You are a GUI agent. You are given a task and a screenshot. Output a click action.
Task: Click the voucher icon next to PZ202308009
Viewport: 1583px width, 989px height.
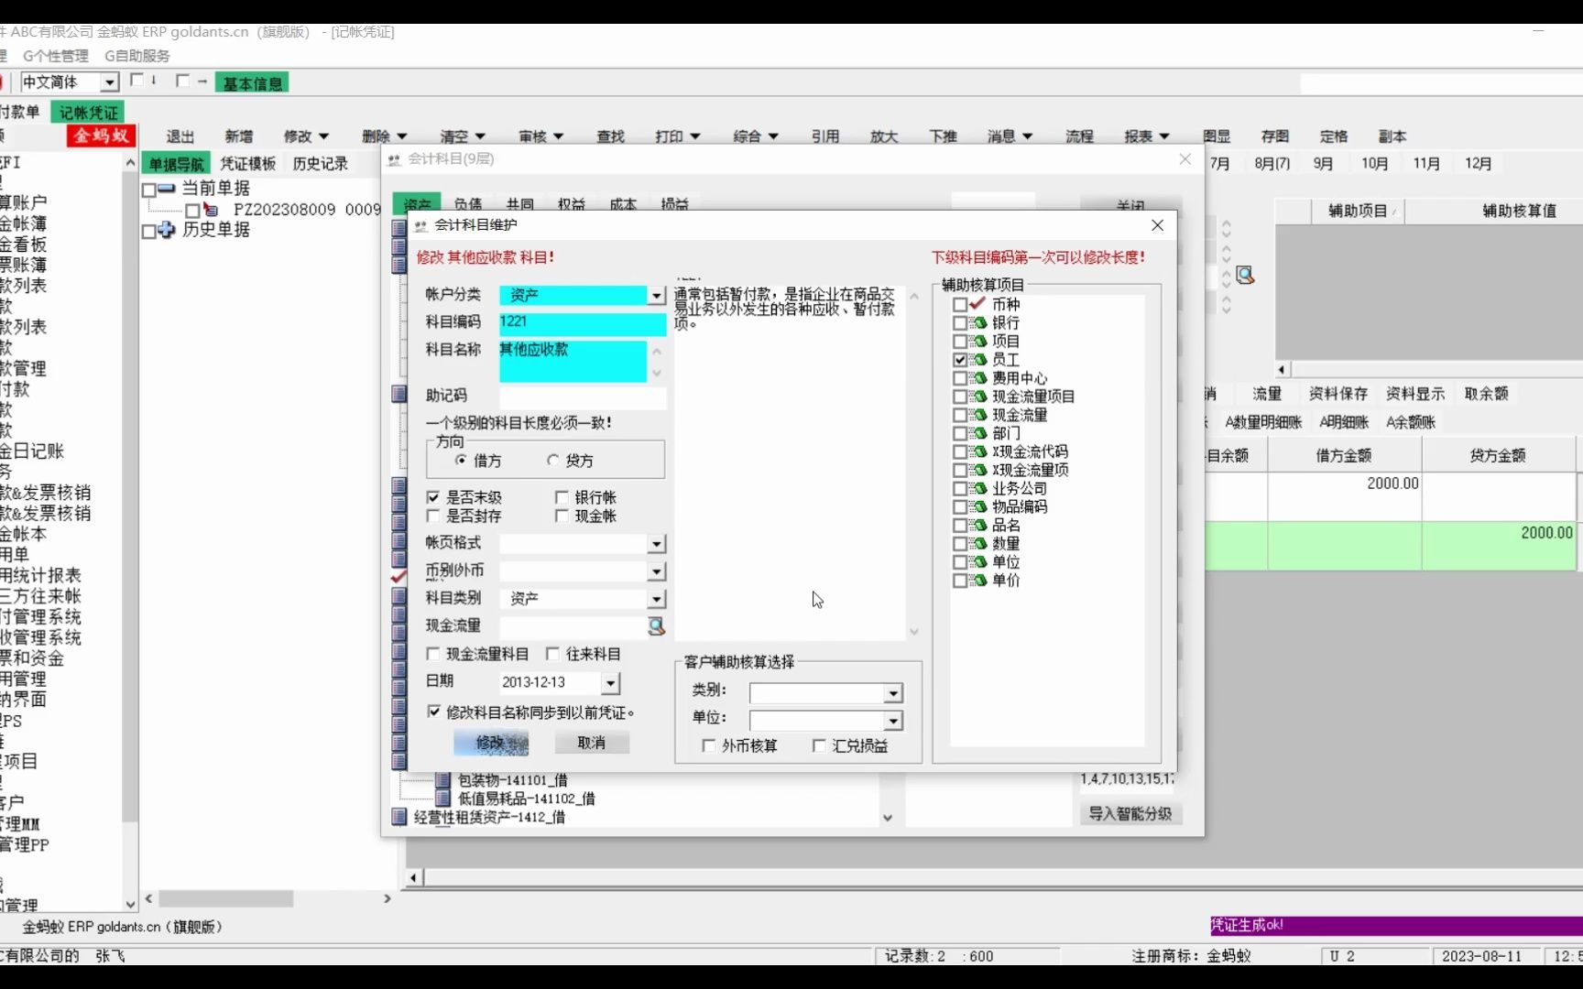[210, 210]
